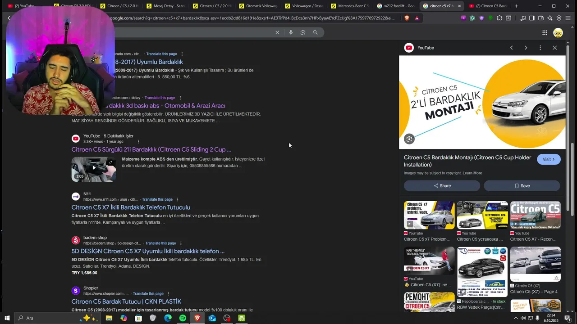Open more options for the N11 result

[x=178, y=199]
